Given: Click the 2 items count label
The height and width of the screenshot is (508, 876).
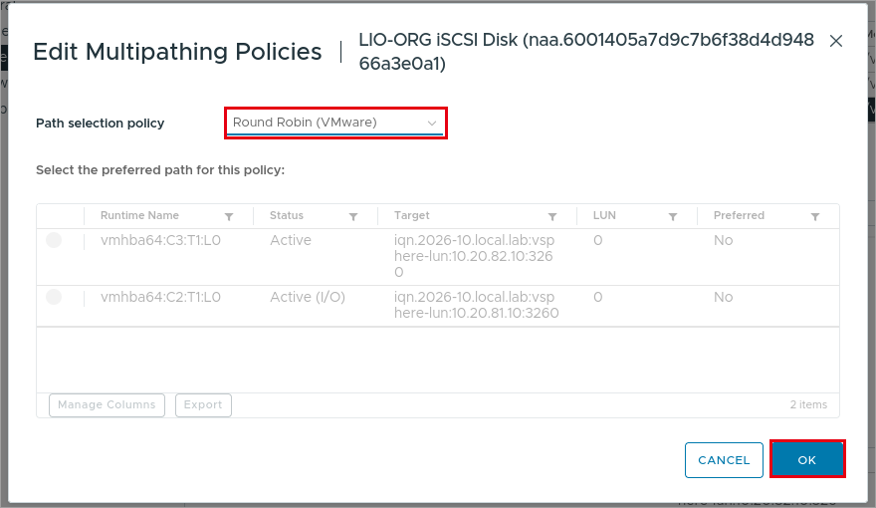Looking at the screenshot, I should point(808,404).
